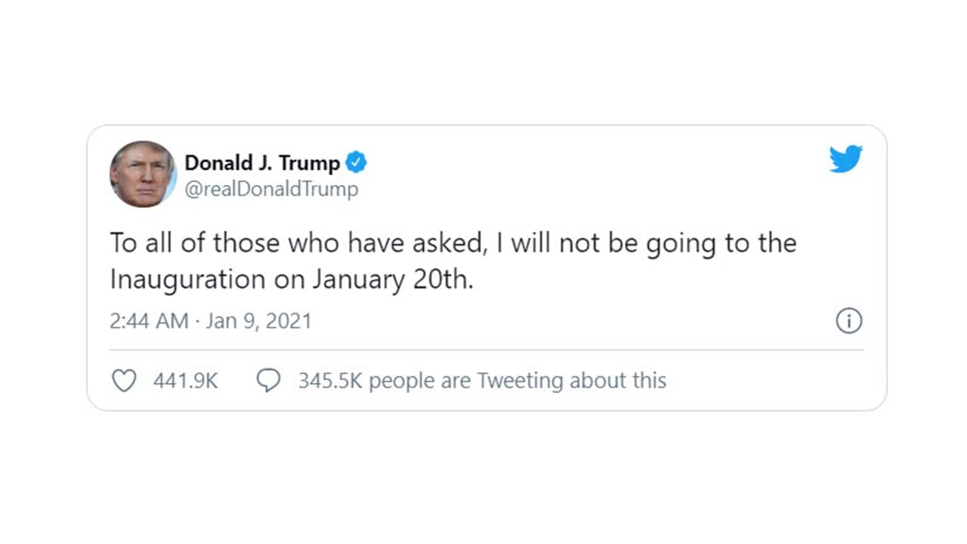Image resolution: width=967 pixels, height=544 pixels.
Task: Open the profile from the name header
Action: (x=261, y=162)
